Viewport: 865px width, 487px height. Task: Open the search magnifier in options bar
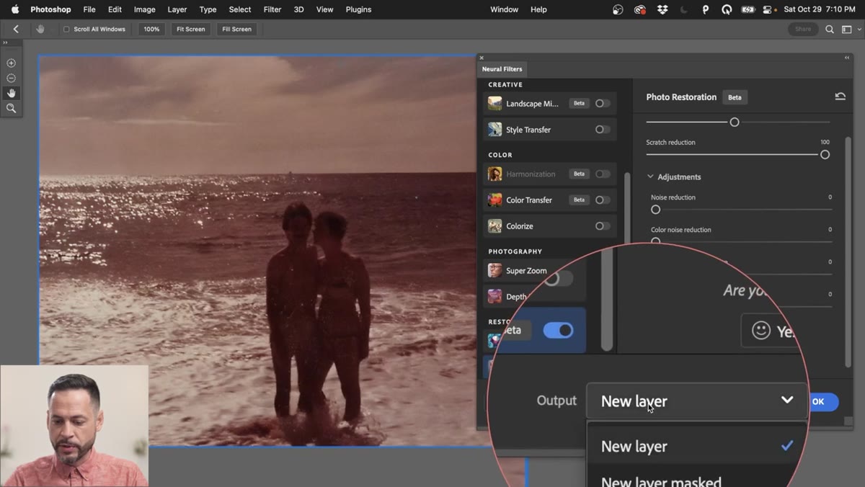click(830, 29)
